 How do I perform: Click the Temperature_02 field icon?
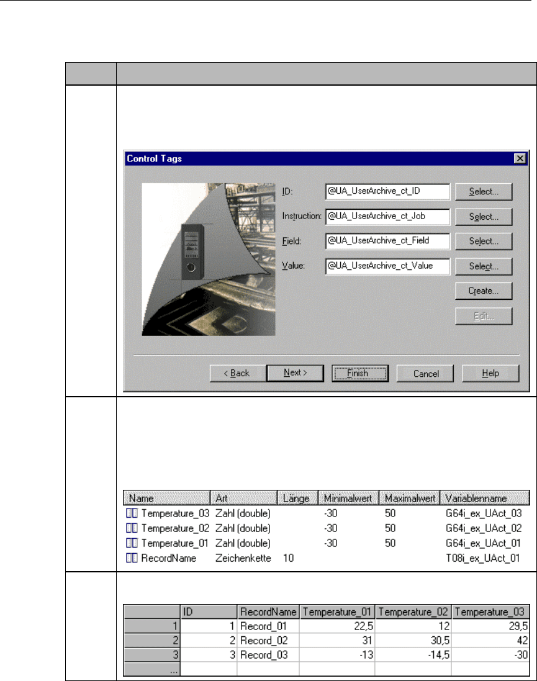[131, 528]
